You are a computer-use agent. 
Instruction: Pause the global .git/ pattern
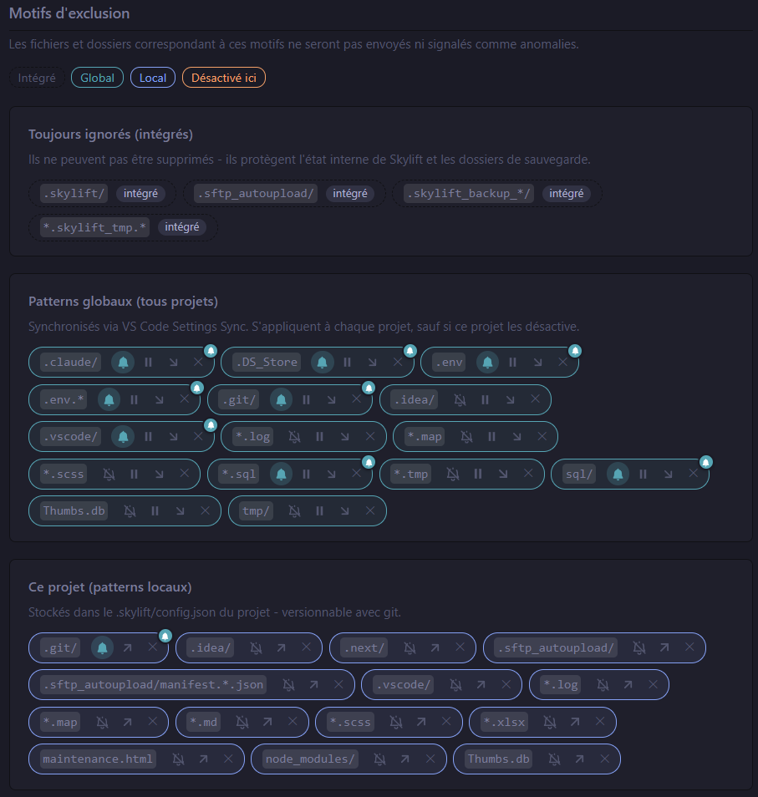pyautogui.click(x=306, y=400)
